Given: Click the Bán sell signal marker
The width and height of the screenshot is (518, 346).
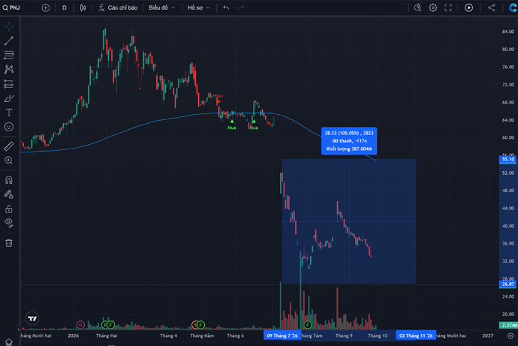Looking at the screenshot, I should click(218, 98).
